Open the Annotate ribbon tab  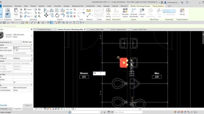[x=57, y=6]
